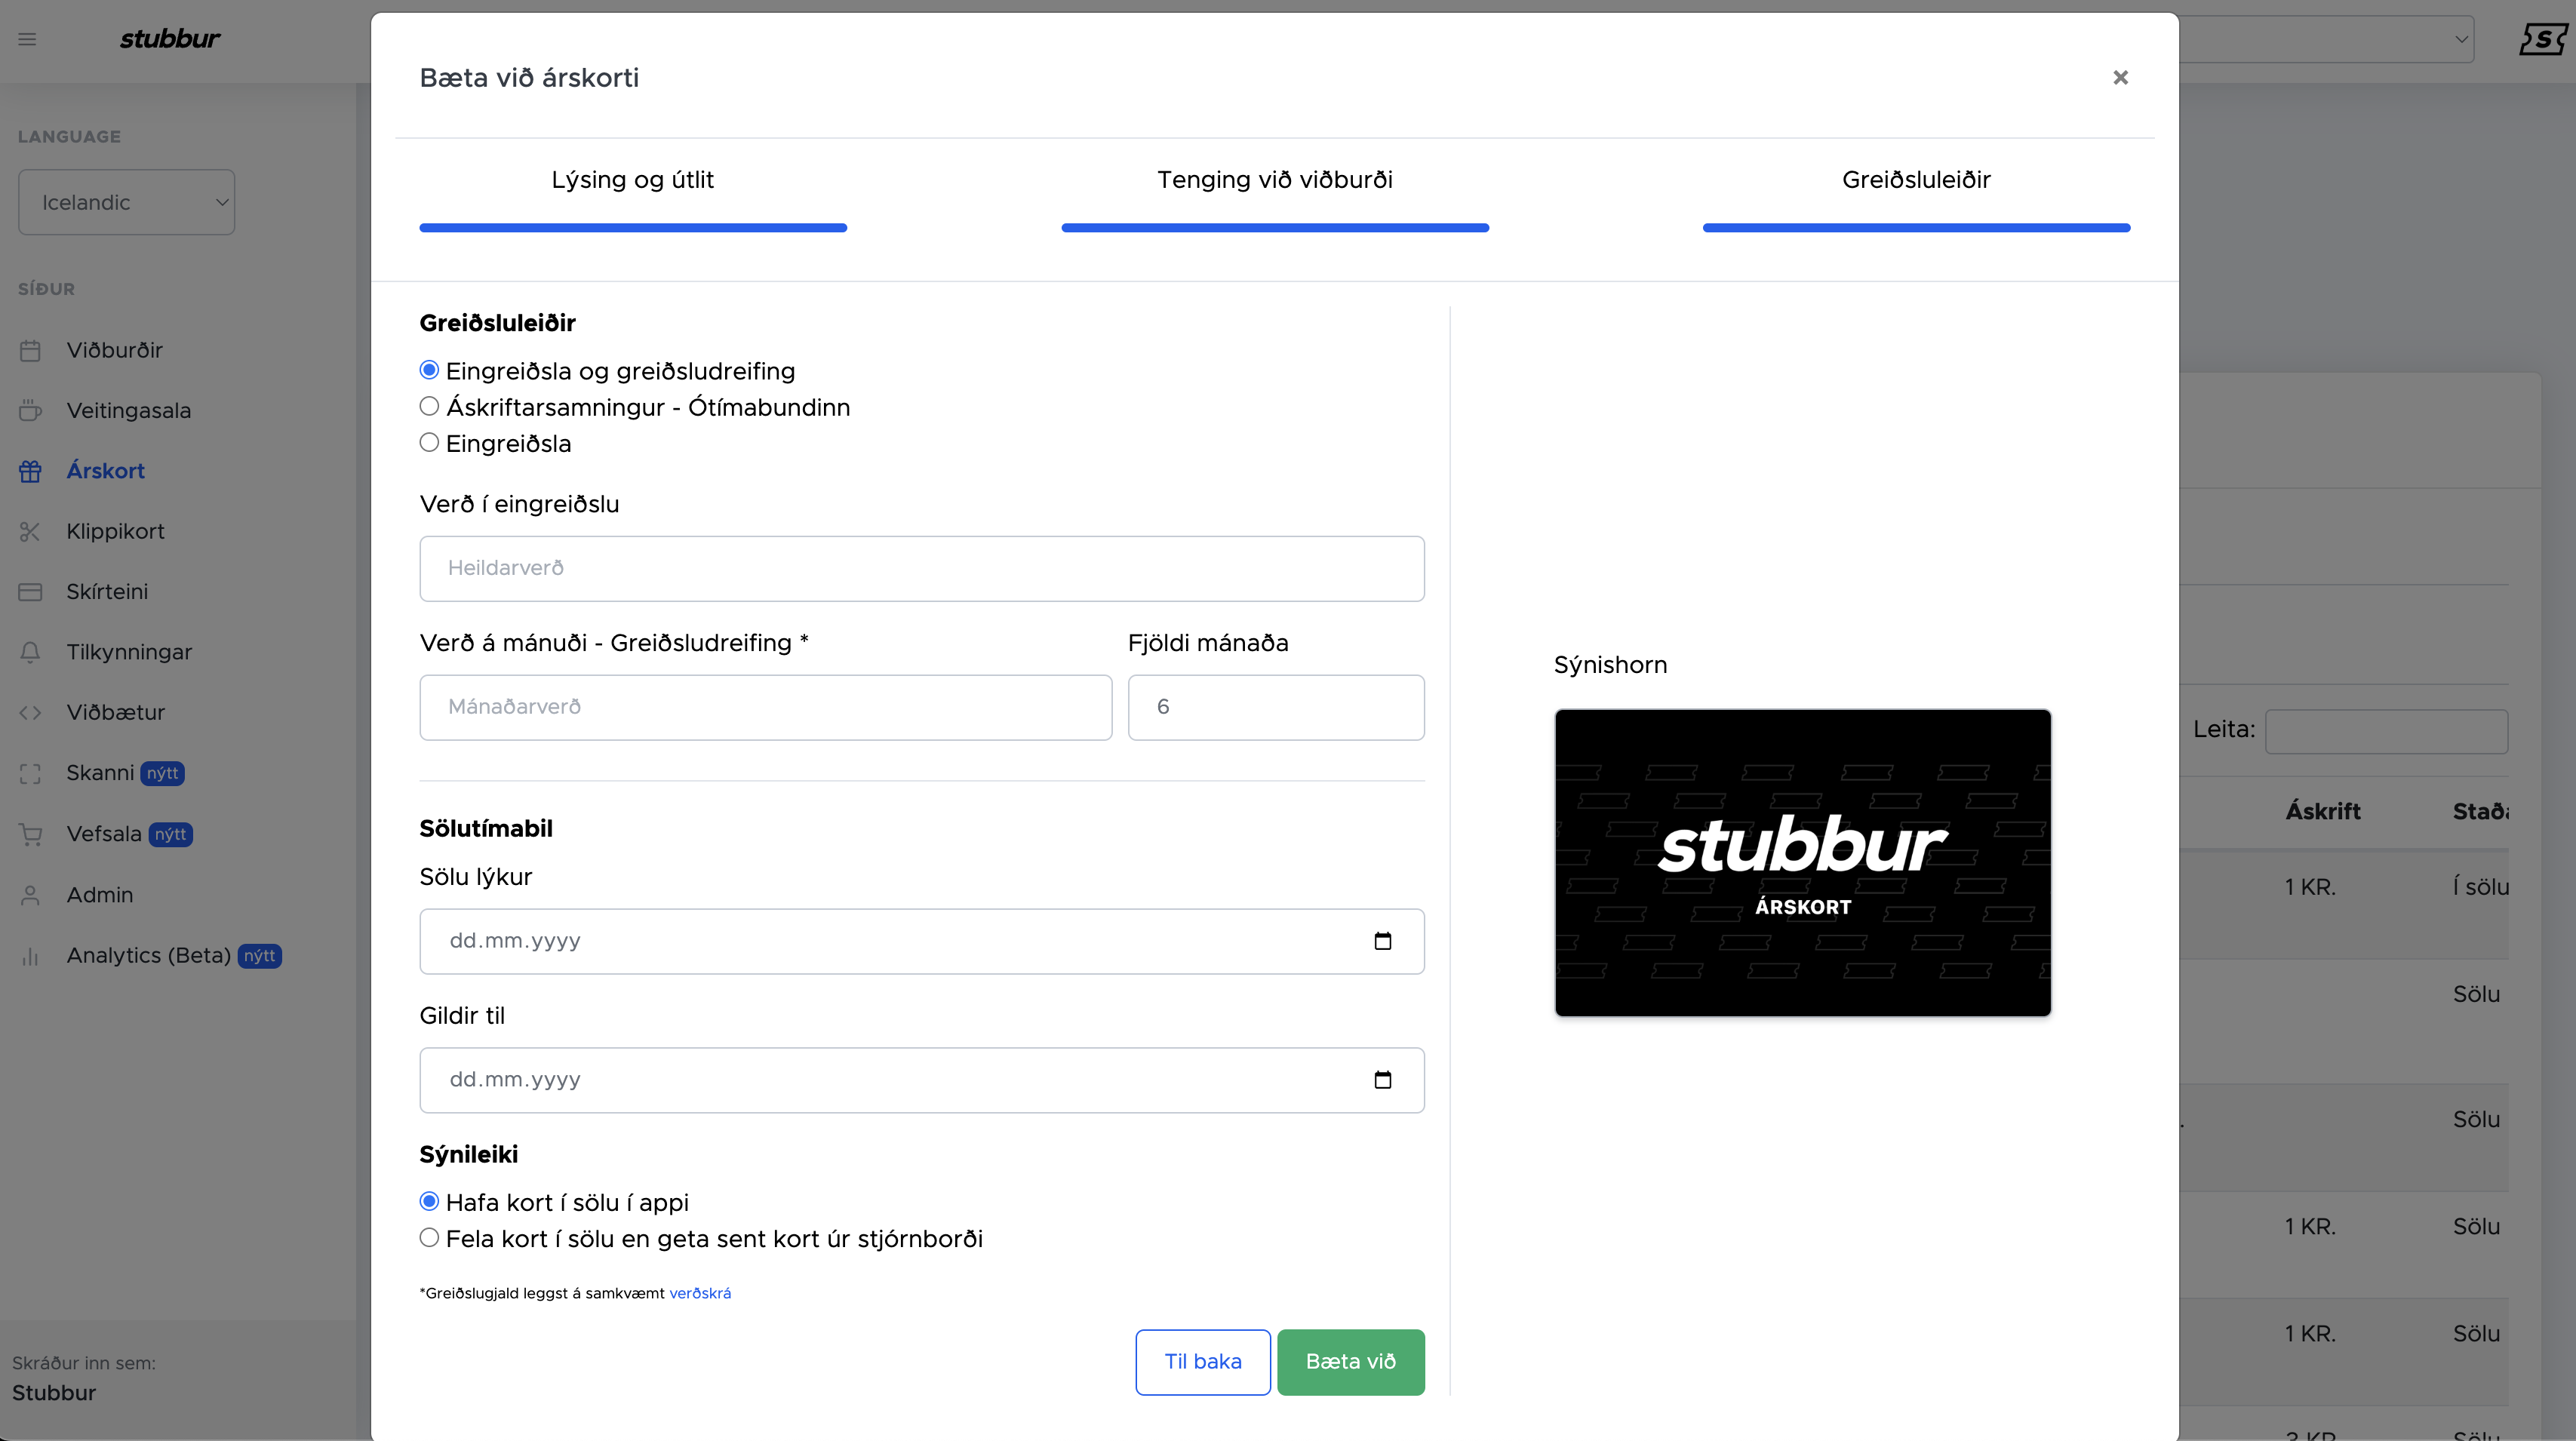Open the Icelandic language dropdown
This screenshot has height=1441, width=2576.
(127, 203)
